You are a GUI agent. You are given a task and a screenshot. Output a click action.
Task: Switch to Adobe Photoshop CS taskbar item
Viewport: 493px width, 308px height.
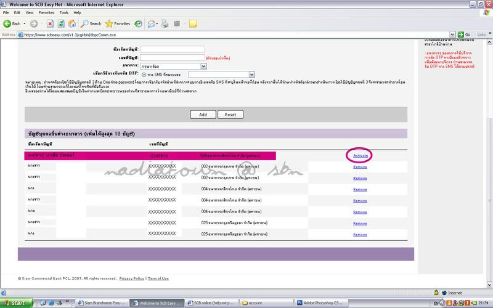click(x=321, y=303)
